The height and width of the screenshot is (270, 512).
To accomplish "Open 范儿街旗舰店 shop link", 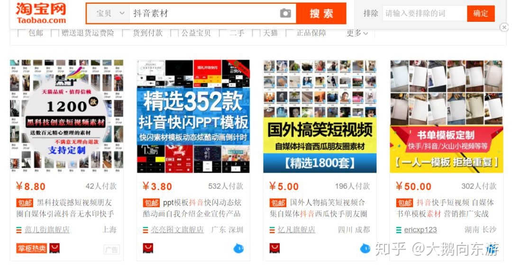I will [47, 230].
